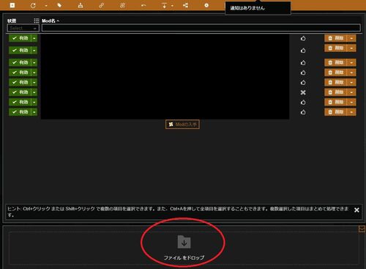Toggle 有効 state on the third mod row

click(x=20, y=62)
